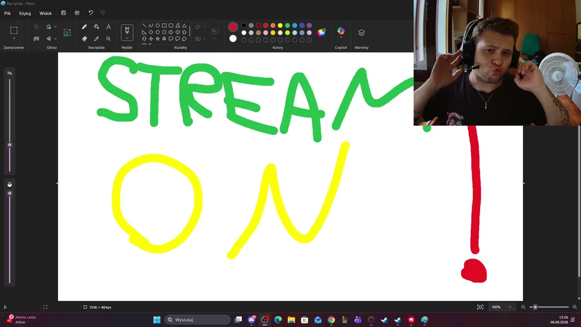Pick the Fill bucket tool
The image size is (581, 327).
click(96, 27)
